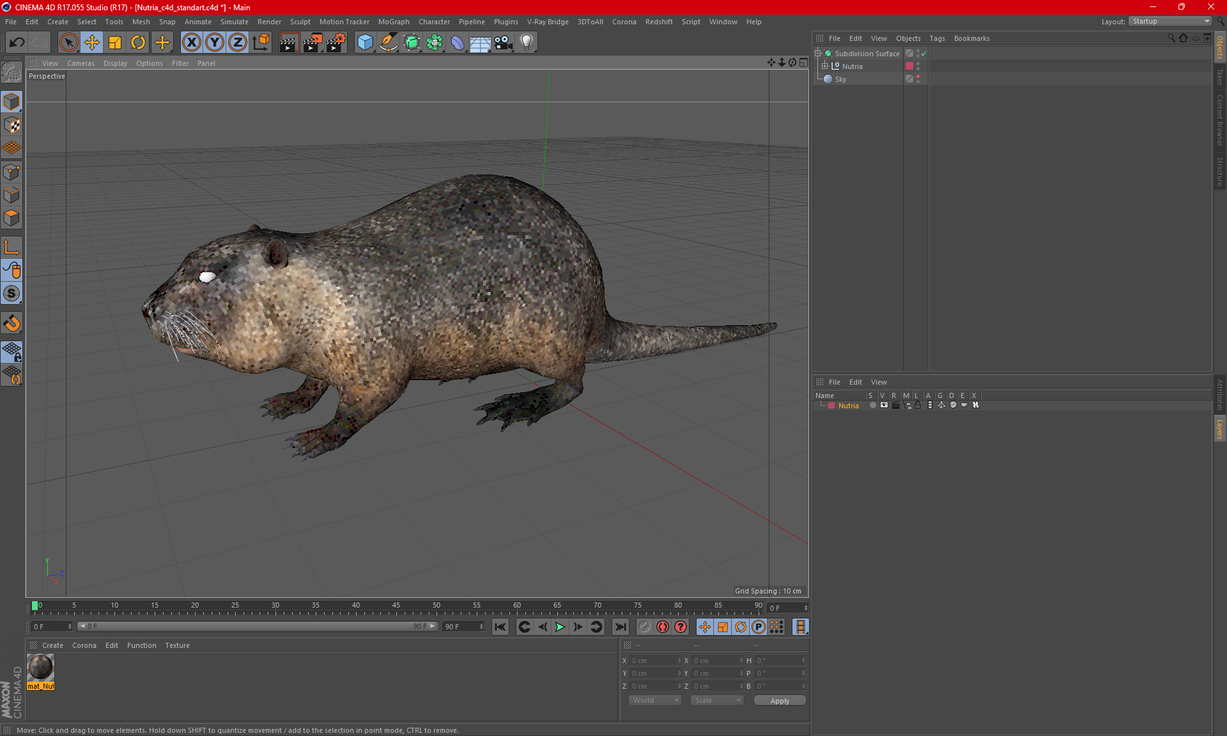Open Subdivision Surface generator icon

(x=412, y=43)
